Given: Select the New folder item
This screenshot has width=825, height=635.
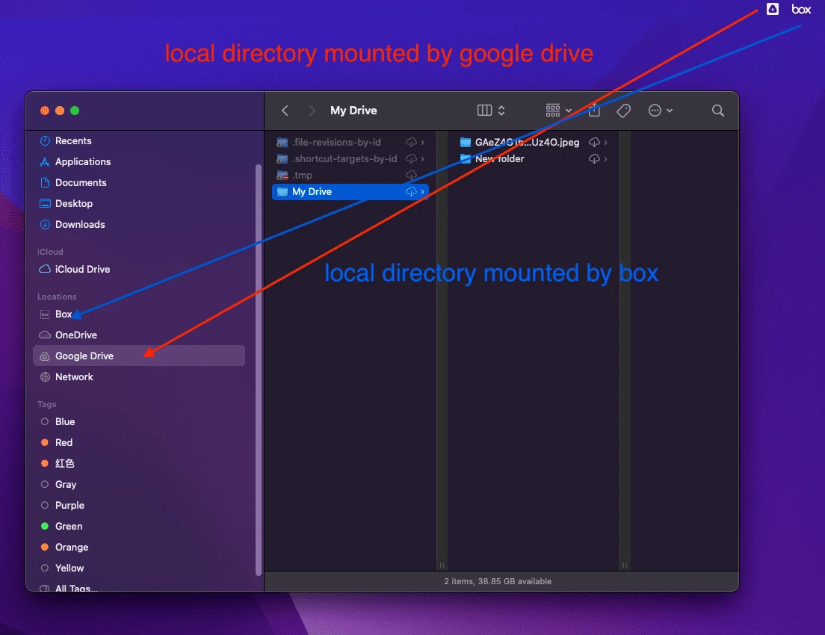Looking at the screenshot, I should (x=534, y=159).
